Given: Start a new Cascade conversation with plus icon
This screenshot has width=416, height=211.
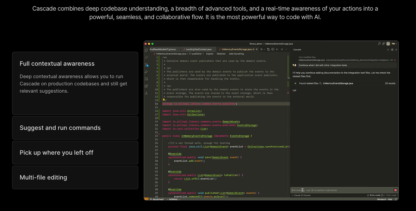Looking at the screenshot, I should pos(388,50).
